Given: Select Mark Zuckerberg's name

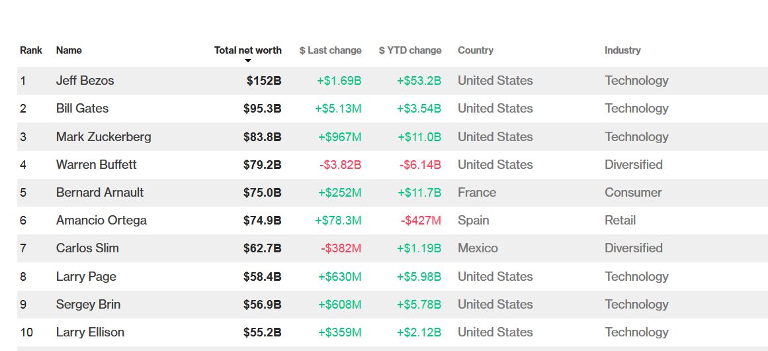Looking at the screenshot, I should click(103, 137).
